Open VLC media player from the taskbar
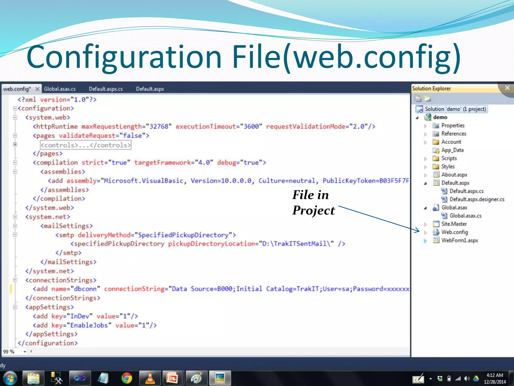The image size is (514, 386). pyautogui.click(x=150, y=378)
